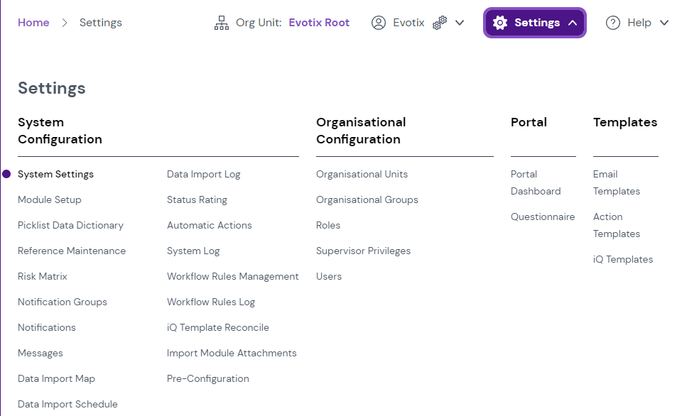
Task: Open System Settings menu item
Action: (55, 174)
